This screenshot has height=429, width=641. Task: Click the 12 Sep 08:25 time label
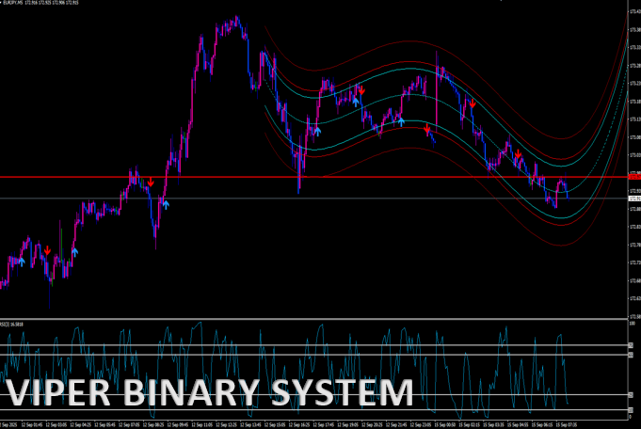pyautogui.click(x=154, y=425)
